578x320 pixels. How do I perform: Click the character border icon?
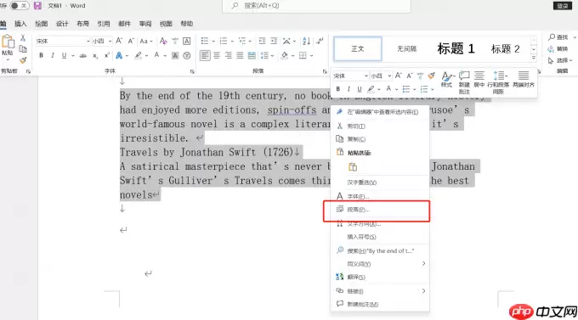pyautogui.click(x=187, y=41)
